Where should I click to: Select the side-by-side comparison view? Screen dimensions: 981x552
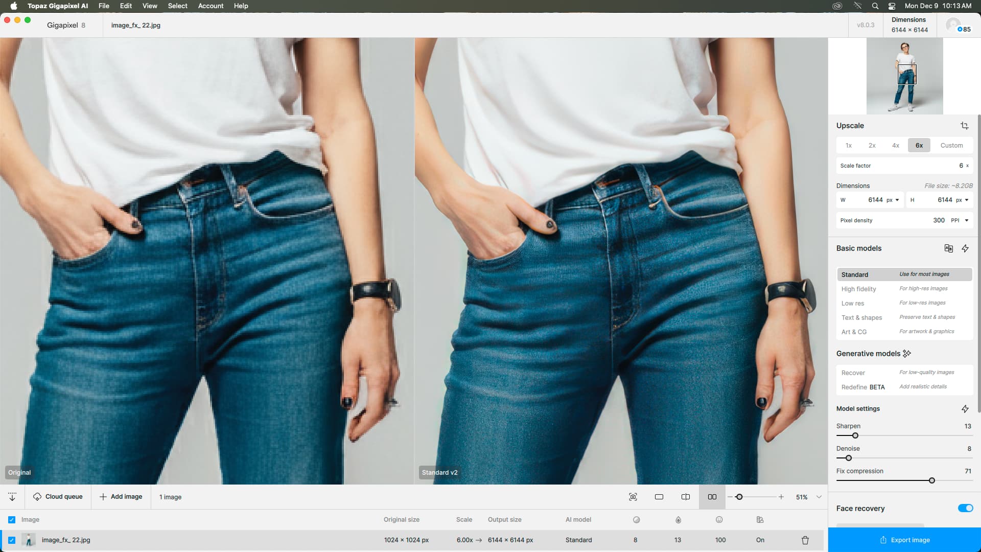[x=712, y=497]
